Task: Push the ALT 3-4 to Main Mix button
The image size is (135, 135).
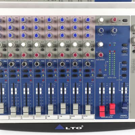Action: pyautogui.click(x=125, y=45)
